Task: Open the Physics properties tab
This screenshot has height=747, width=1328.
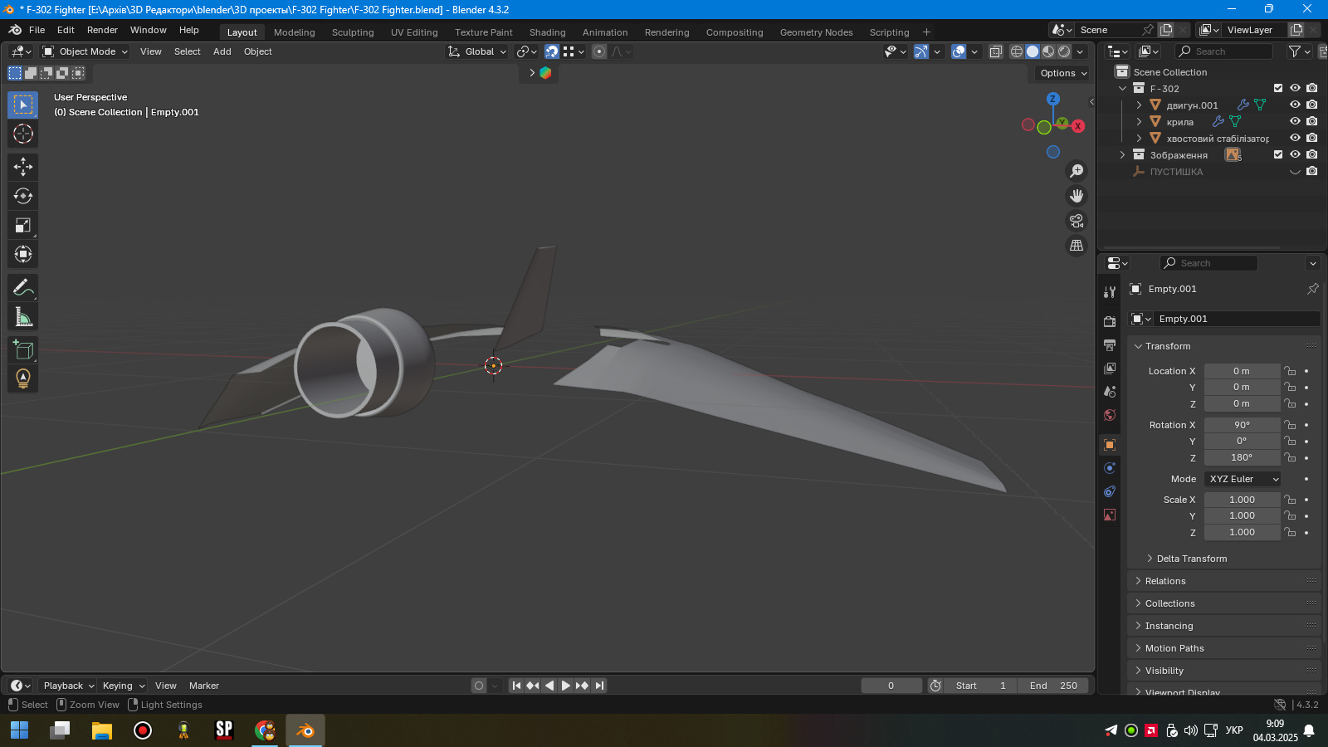Action: [1110, 468]
